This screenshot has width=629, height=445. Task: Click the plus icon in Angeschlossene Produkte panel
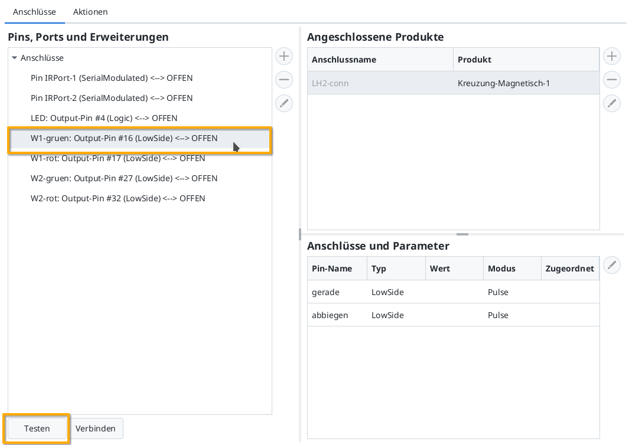pyautogui.click(x=612, y=56)
